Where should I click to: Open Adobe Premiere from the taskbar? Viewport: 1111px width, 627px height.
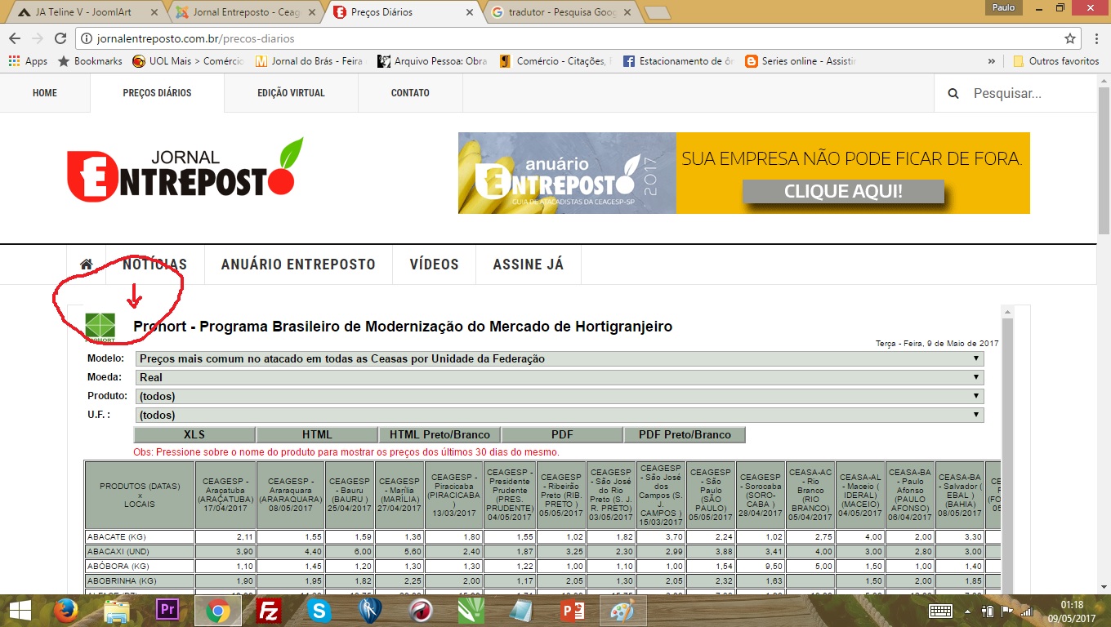pyautogui.click(x=167, y=611)
